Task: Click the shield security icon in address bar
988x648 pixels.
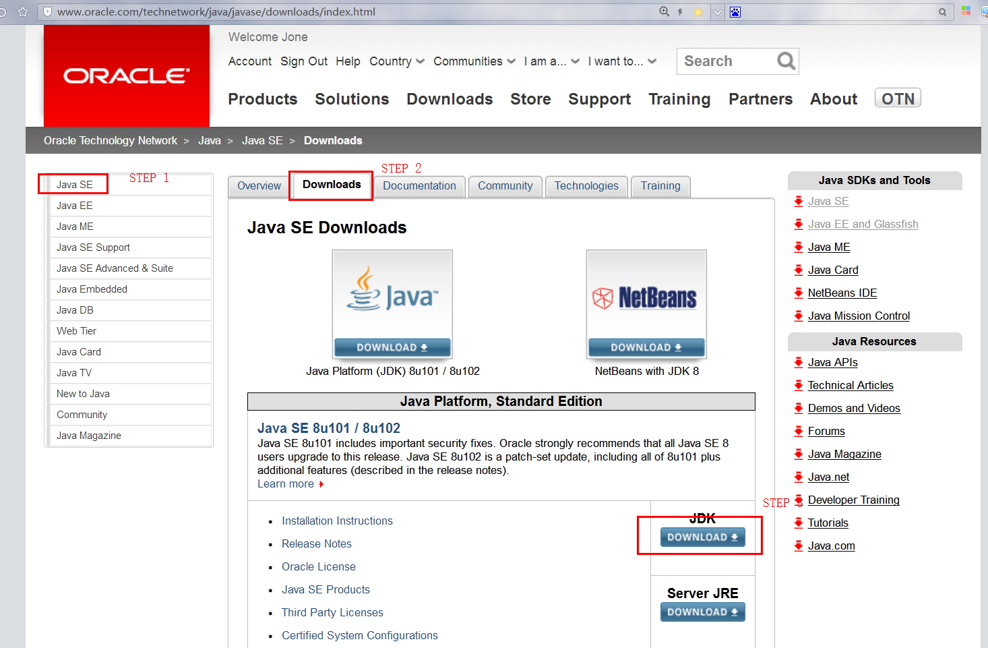Action: [x=48, y=11]
